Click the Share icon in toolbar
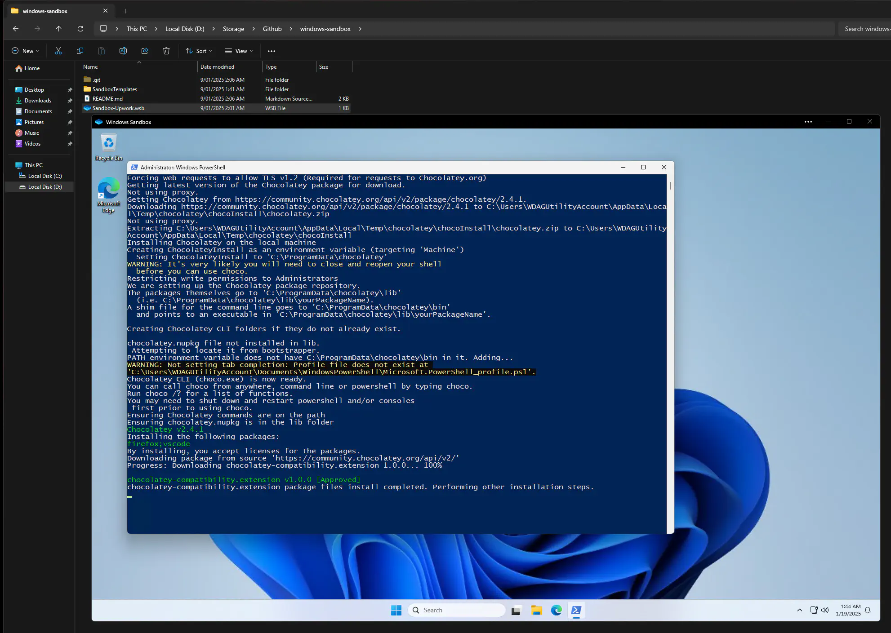This screenshot has height=633, width=891. (145, 51)
